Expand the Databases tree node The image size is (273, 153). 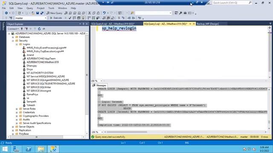(x=13, y=37)
